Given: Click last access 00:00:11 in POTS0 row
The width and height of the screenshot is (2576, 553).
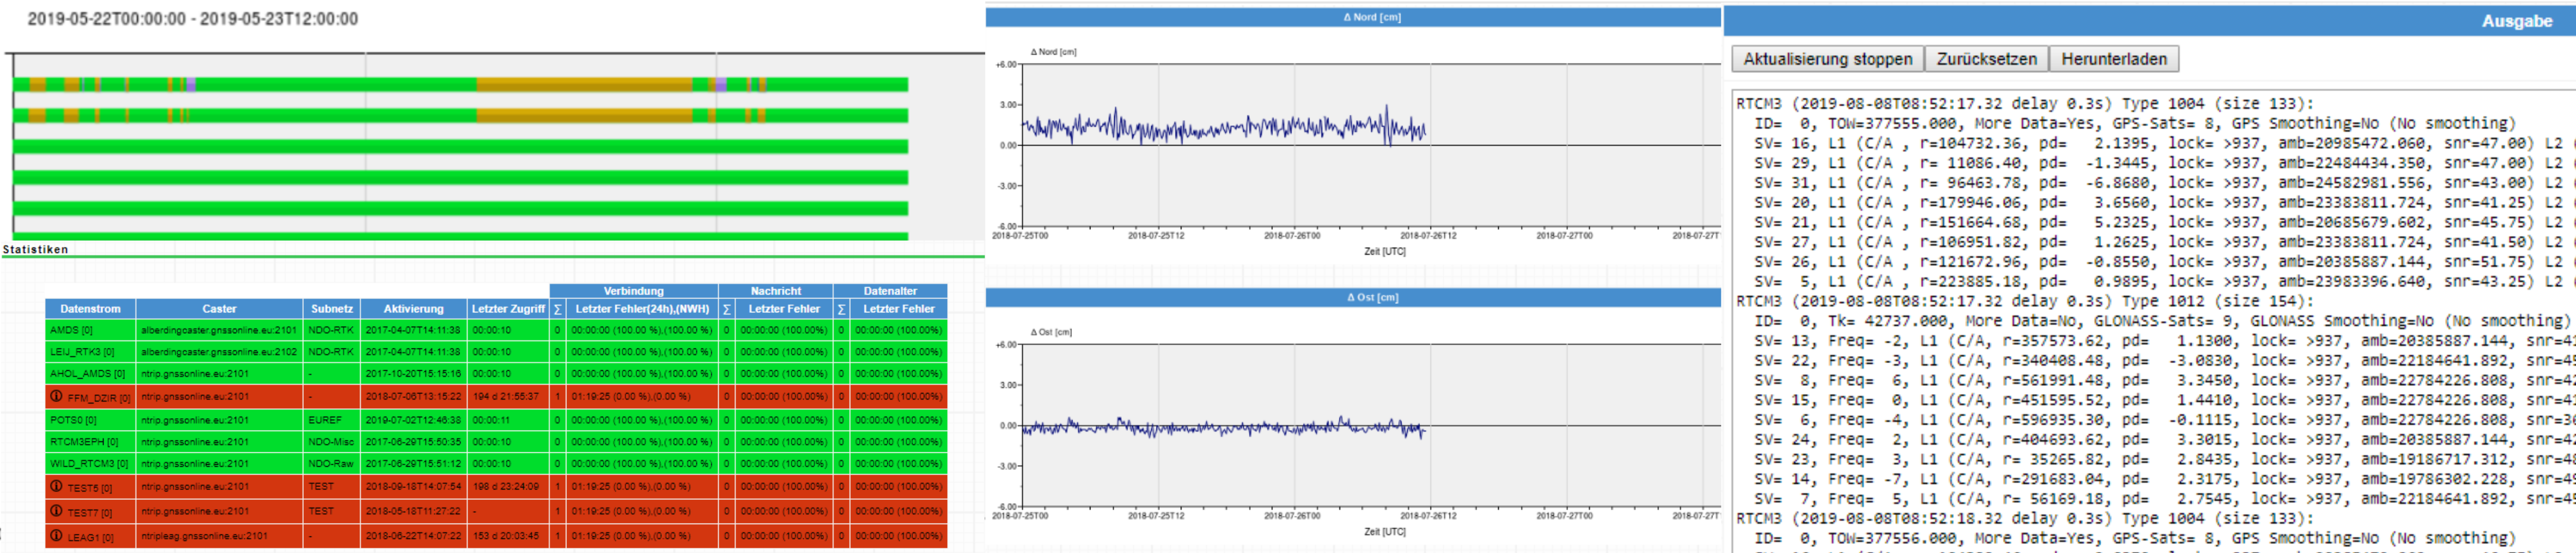Looking at the screenshot, I should point(508,420).
